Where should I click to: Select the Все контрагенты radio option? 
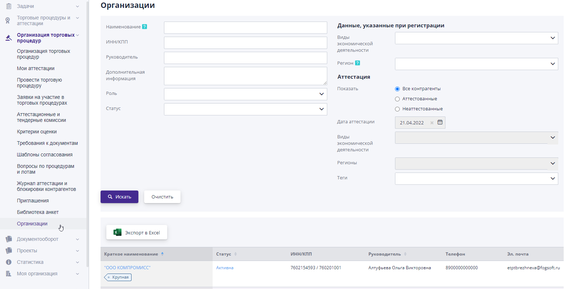397,89
